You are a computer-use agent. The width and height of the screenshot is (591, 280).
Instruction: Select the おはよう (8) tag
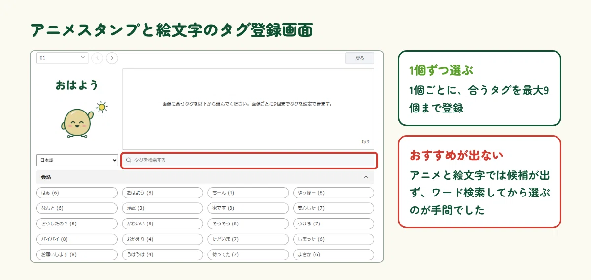(x=163, y=193)
